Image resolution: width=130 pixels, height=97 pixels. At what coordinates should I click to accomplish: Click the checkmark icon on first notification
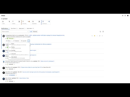coord(97,36)
